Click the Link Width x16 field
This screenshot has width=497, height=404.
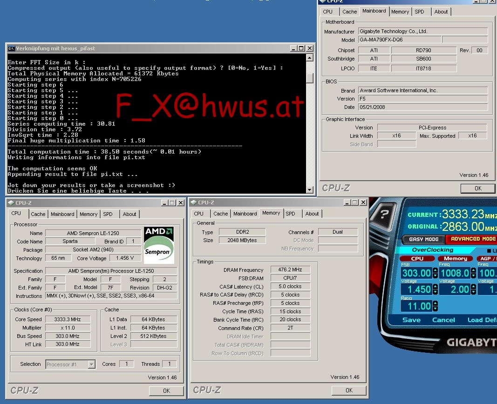(396, 135)
